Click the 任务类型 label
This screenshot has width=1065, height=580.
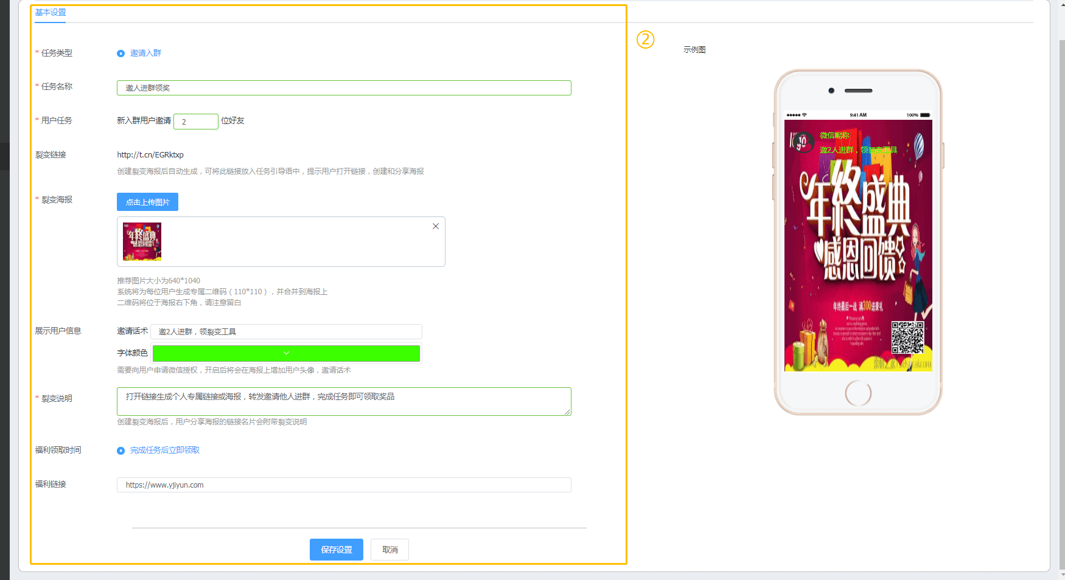click(57, 54)
